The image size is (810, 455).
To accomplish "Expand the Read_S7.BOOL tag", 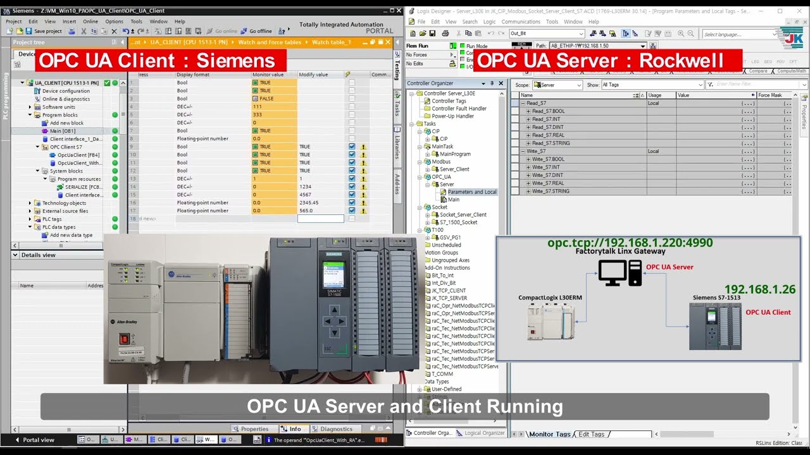I will click(528, 111).
